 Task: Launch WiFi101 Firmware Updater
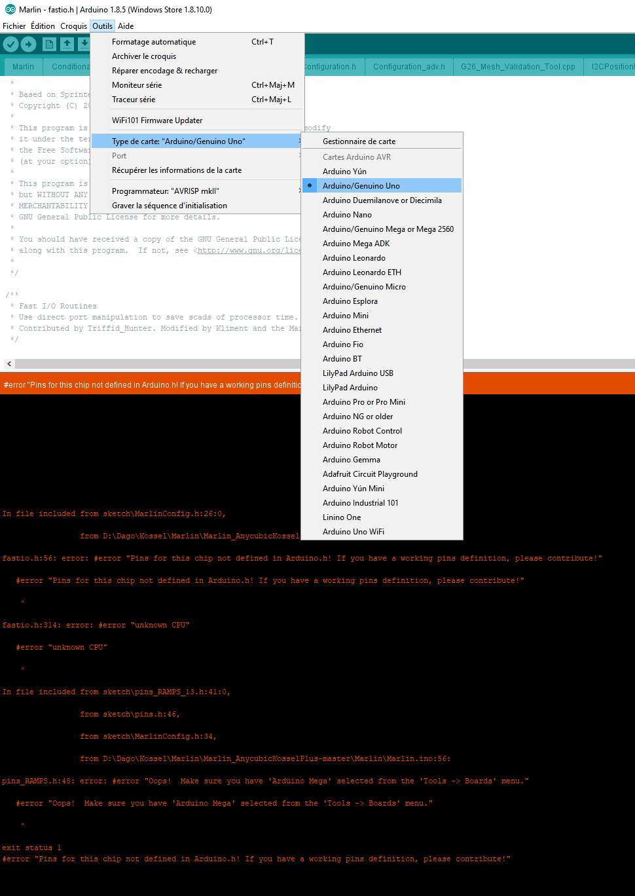click(198, 121)
